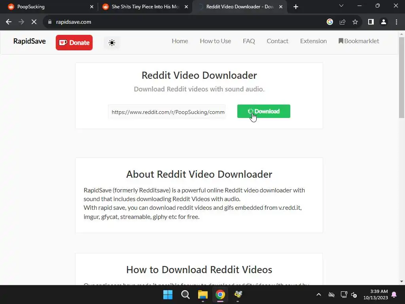Click the scrollbar down arrow
The width and height of the screenshot is (405, 304).
pyautogui.click(x=401, y=281)
